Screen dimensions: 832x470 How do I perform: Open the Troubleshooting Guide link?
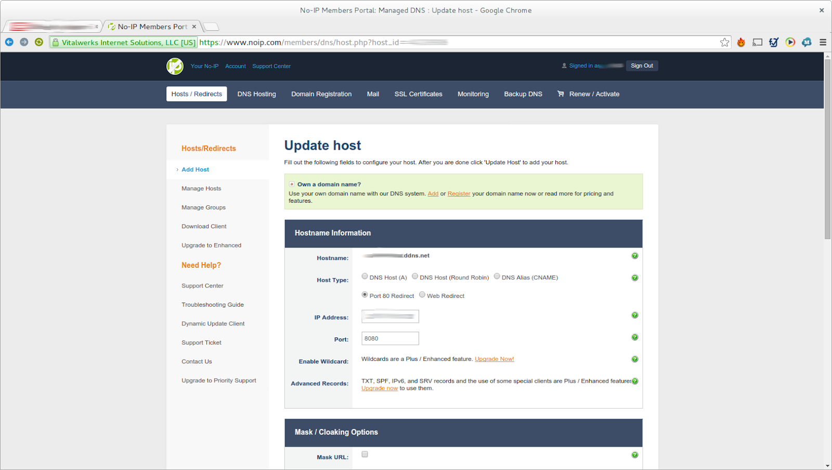[x=213, y=305]
